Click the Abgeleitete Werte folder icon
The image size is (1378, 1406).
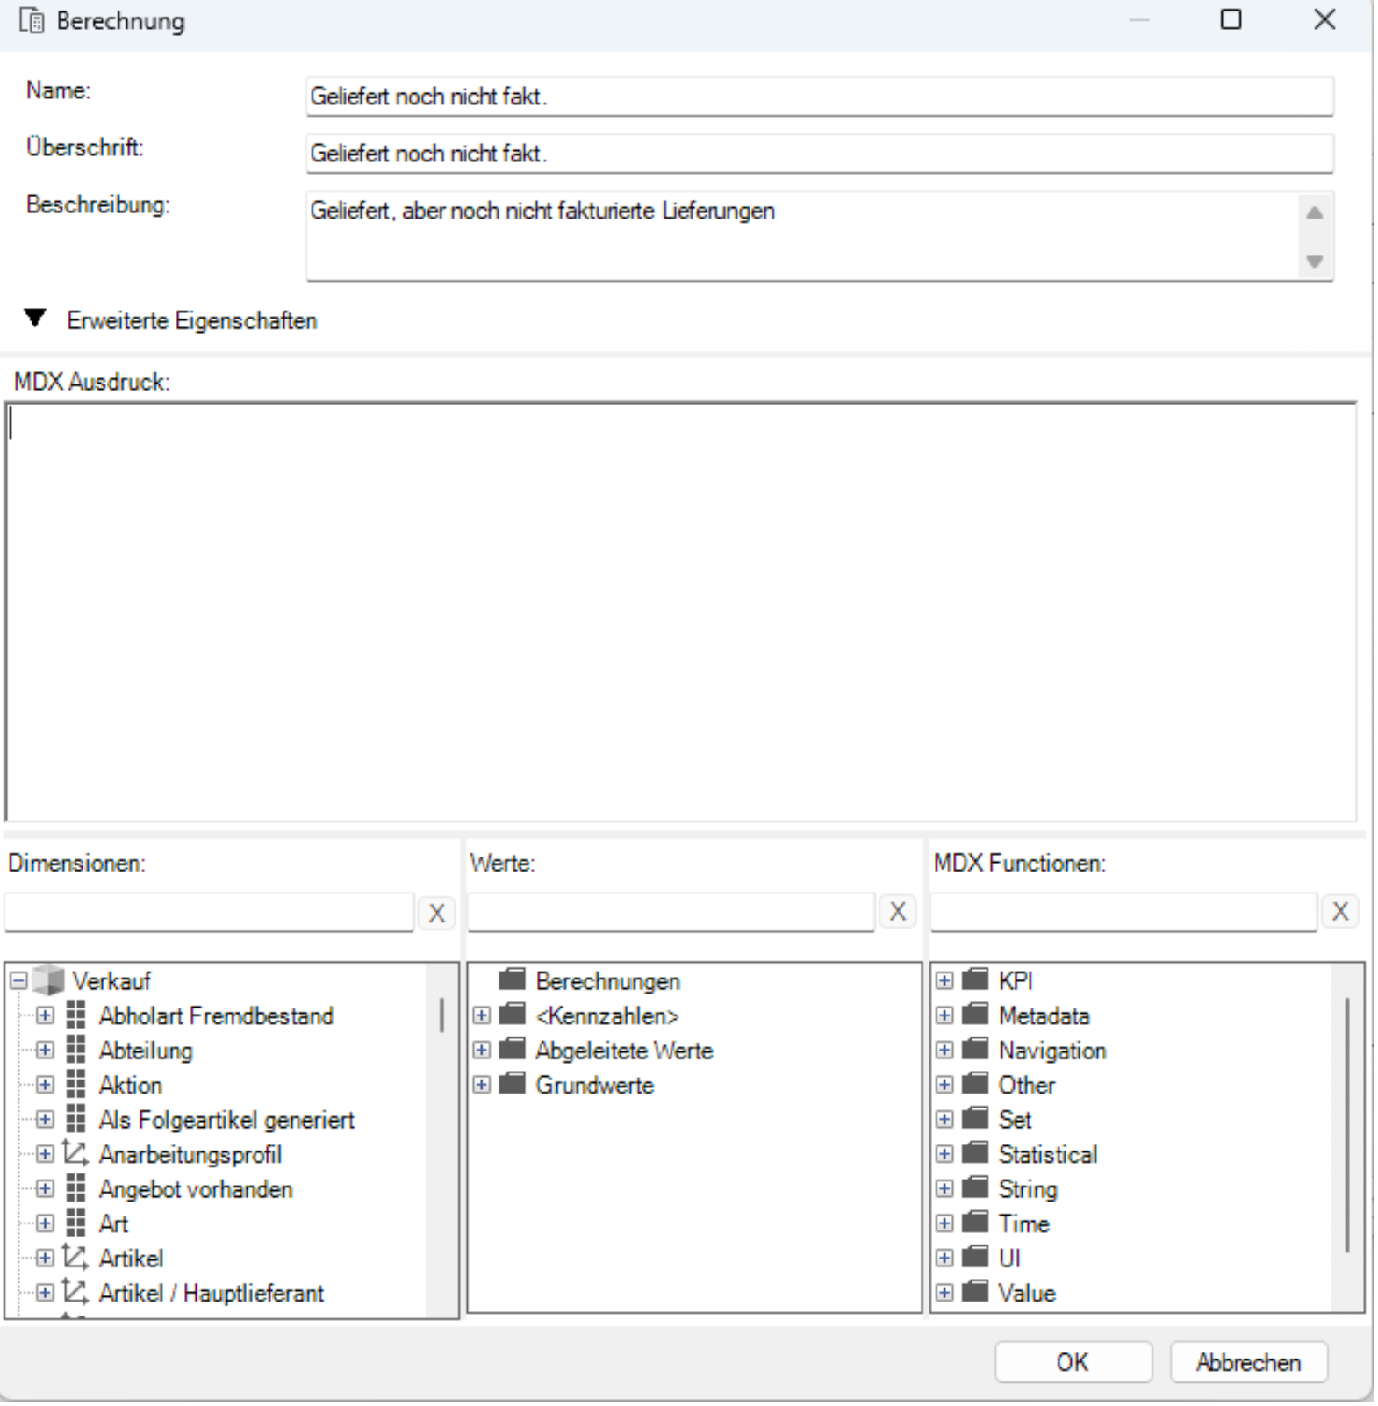(512, 1049)
